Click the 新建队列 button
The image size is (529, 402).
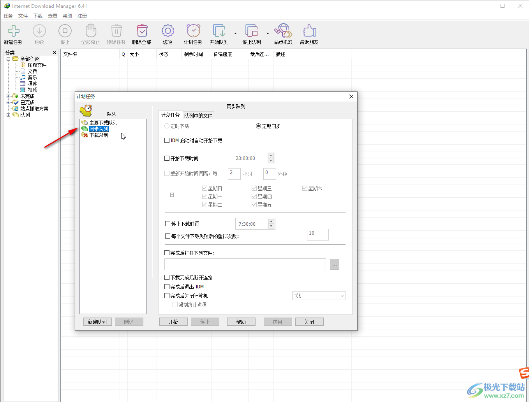tap(97, 322)
